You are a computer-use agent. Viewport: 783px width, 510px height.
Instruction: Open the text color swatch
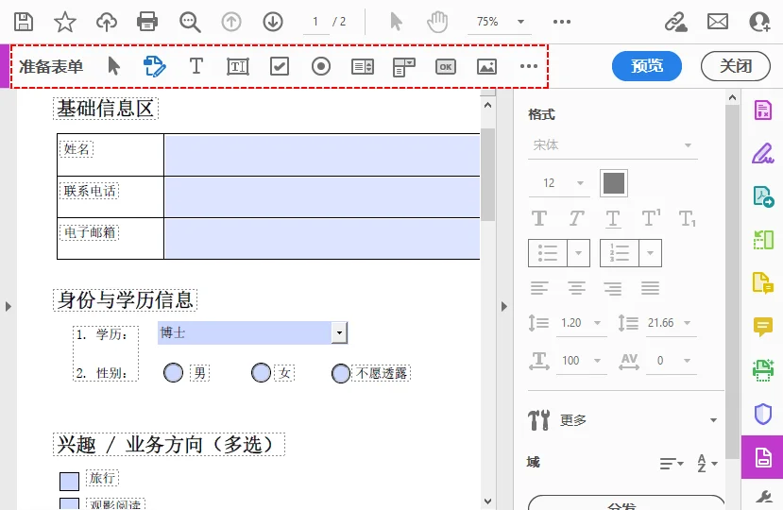[614, 183]
